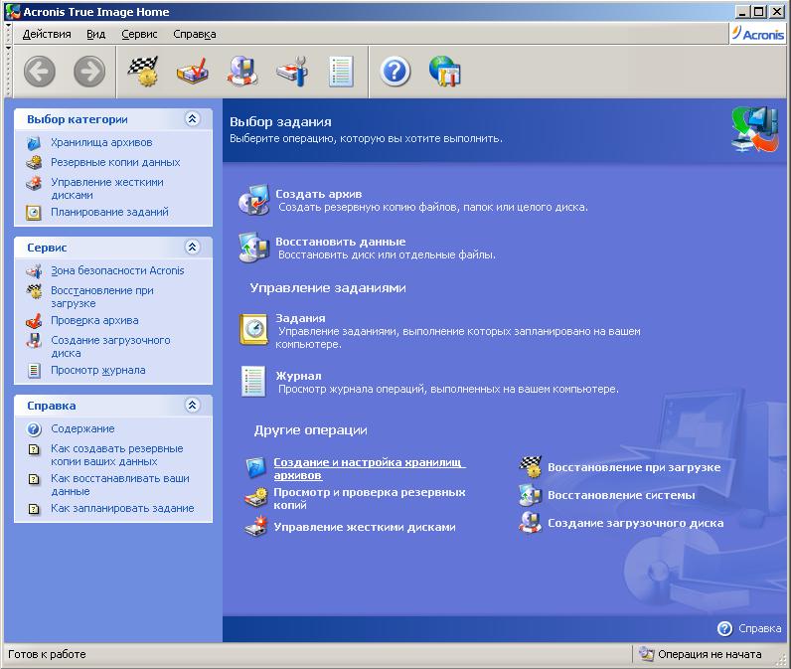
Task: Click the checkered flag startup recovery toolbar icon
Action: click(143, 72)
